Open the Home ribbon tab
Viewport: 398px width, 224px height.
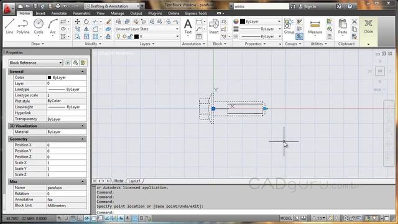(x=25, y=13)
